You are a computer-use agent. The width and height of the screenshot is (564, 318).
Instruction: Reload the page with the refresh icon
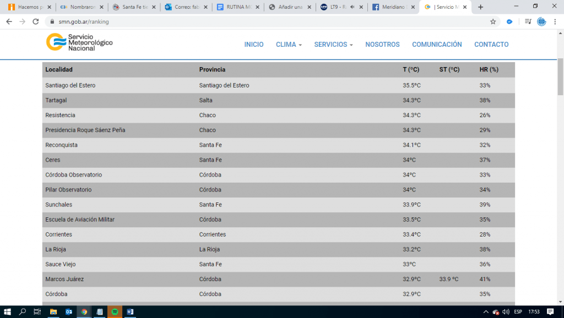pyautogui.click(x=35, y=21)
